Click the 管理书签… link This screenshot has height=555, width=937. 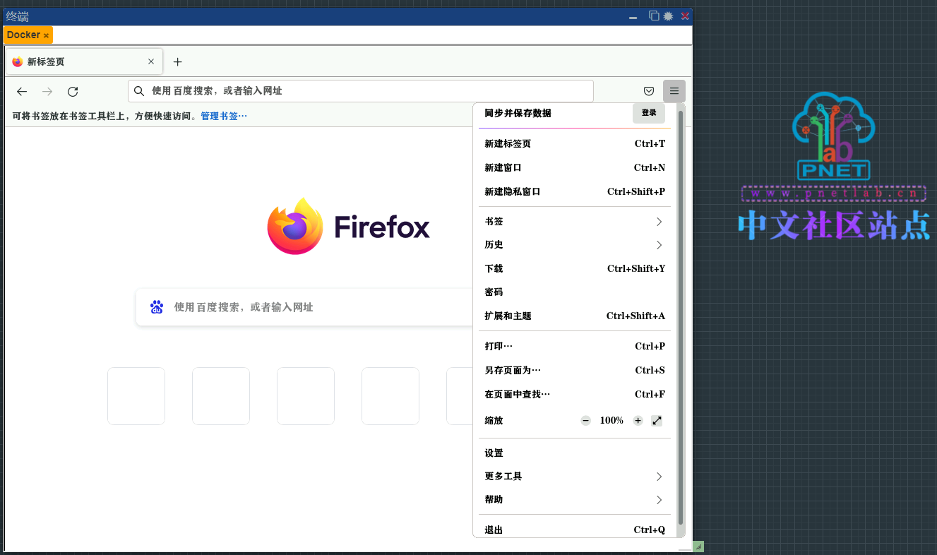tap(224, 116)
